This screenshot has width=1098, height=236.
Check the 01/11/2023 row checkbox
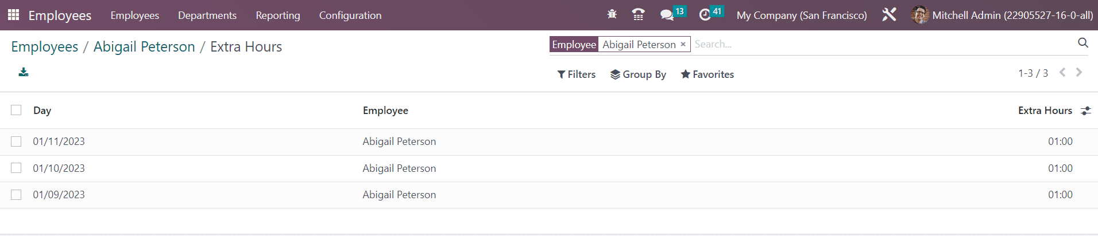(x=16, y=141)
